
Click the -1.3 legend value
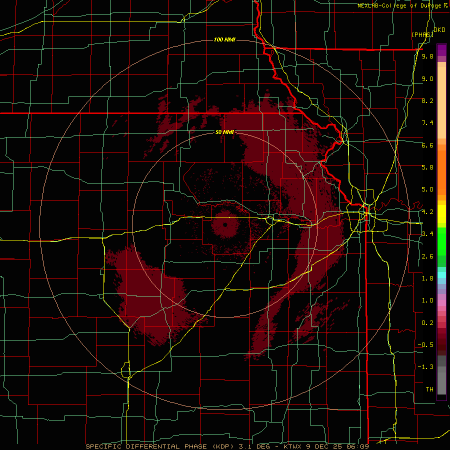tap(425, 367)
